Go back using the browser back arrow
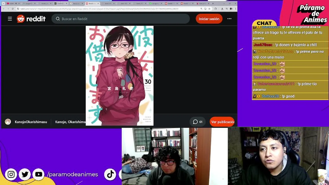Screen dimensions: 329x185 click(4, 9)
